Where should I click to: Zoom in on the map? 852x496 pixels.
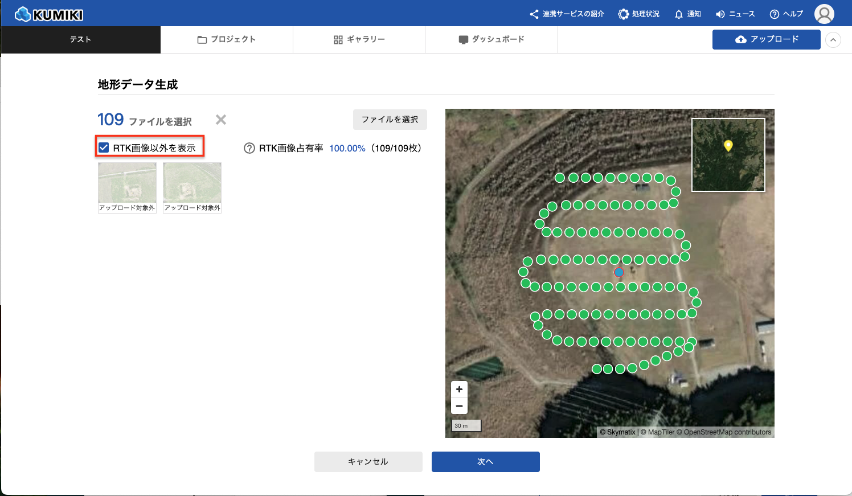459,390
